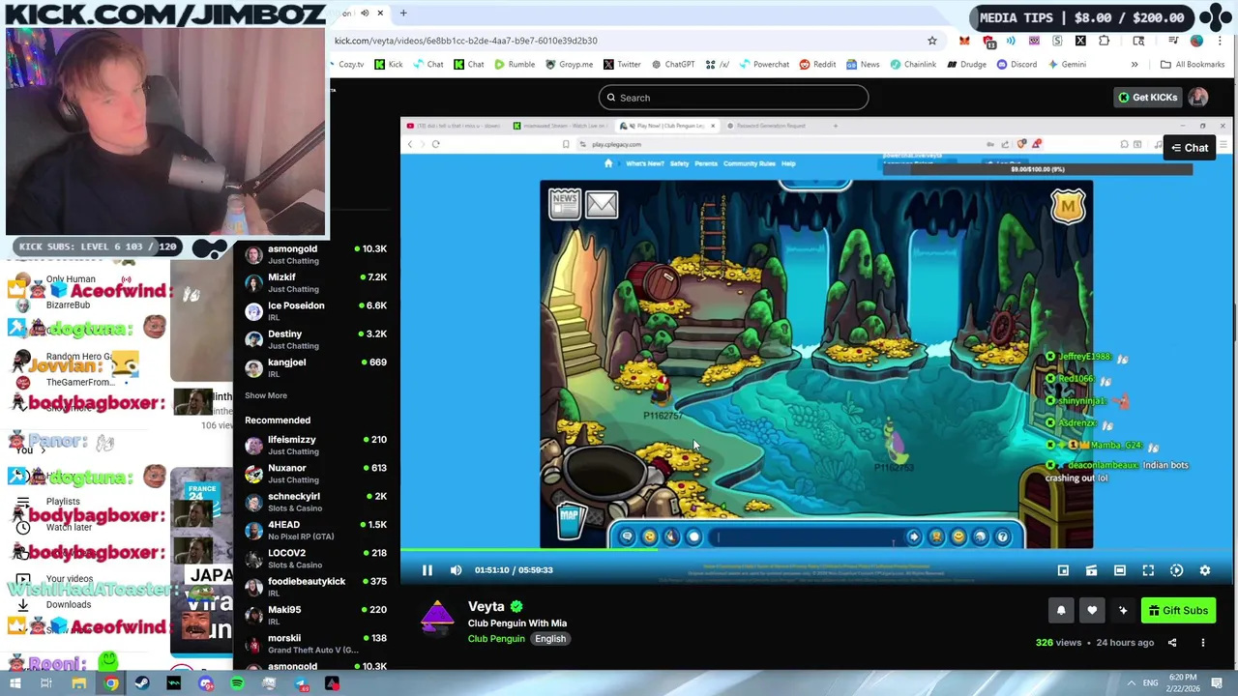Viewport: 1238px width, 696px height.
Task: Click the video progress bar
Action: click(x=816, y=550)
